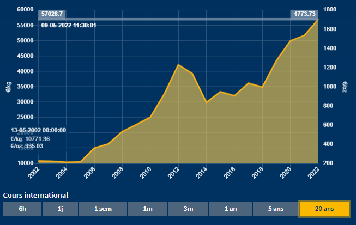Switch to the 5 ans view
This screenshot has height=225, width=356.
point(274,209)
